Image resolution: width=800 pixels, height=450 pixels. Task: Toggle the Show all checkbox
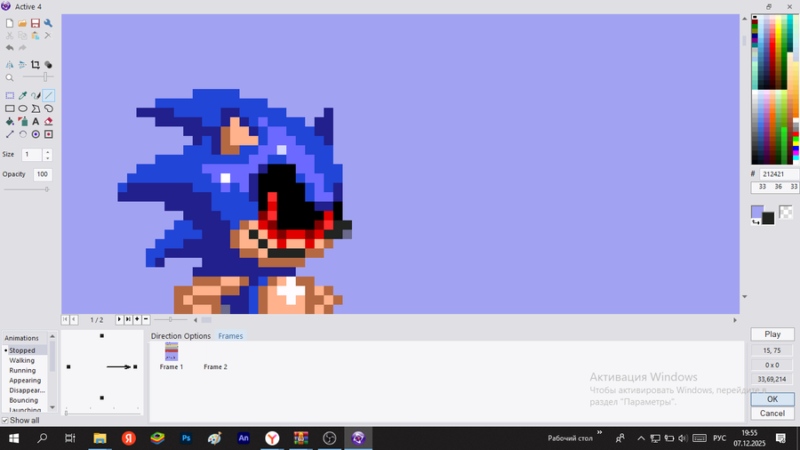pos(5,421)
